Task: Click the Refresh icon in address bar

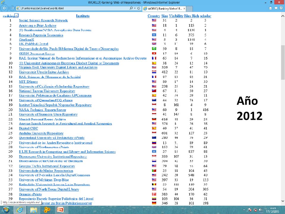Action: tap(139, 8)
